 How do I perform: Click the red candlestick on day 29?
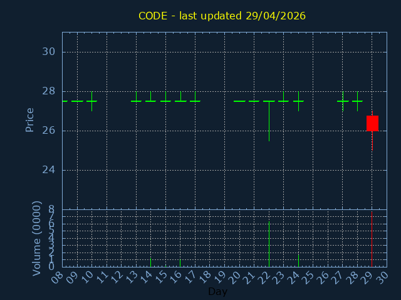coord(372,123)
